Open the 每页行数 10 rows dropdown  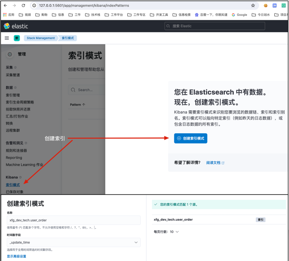(166, 232)
